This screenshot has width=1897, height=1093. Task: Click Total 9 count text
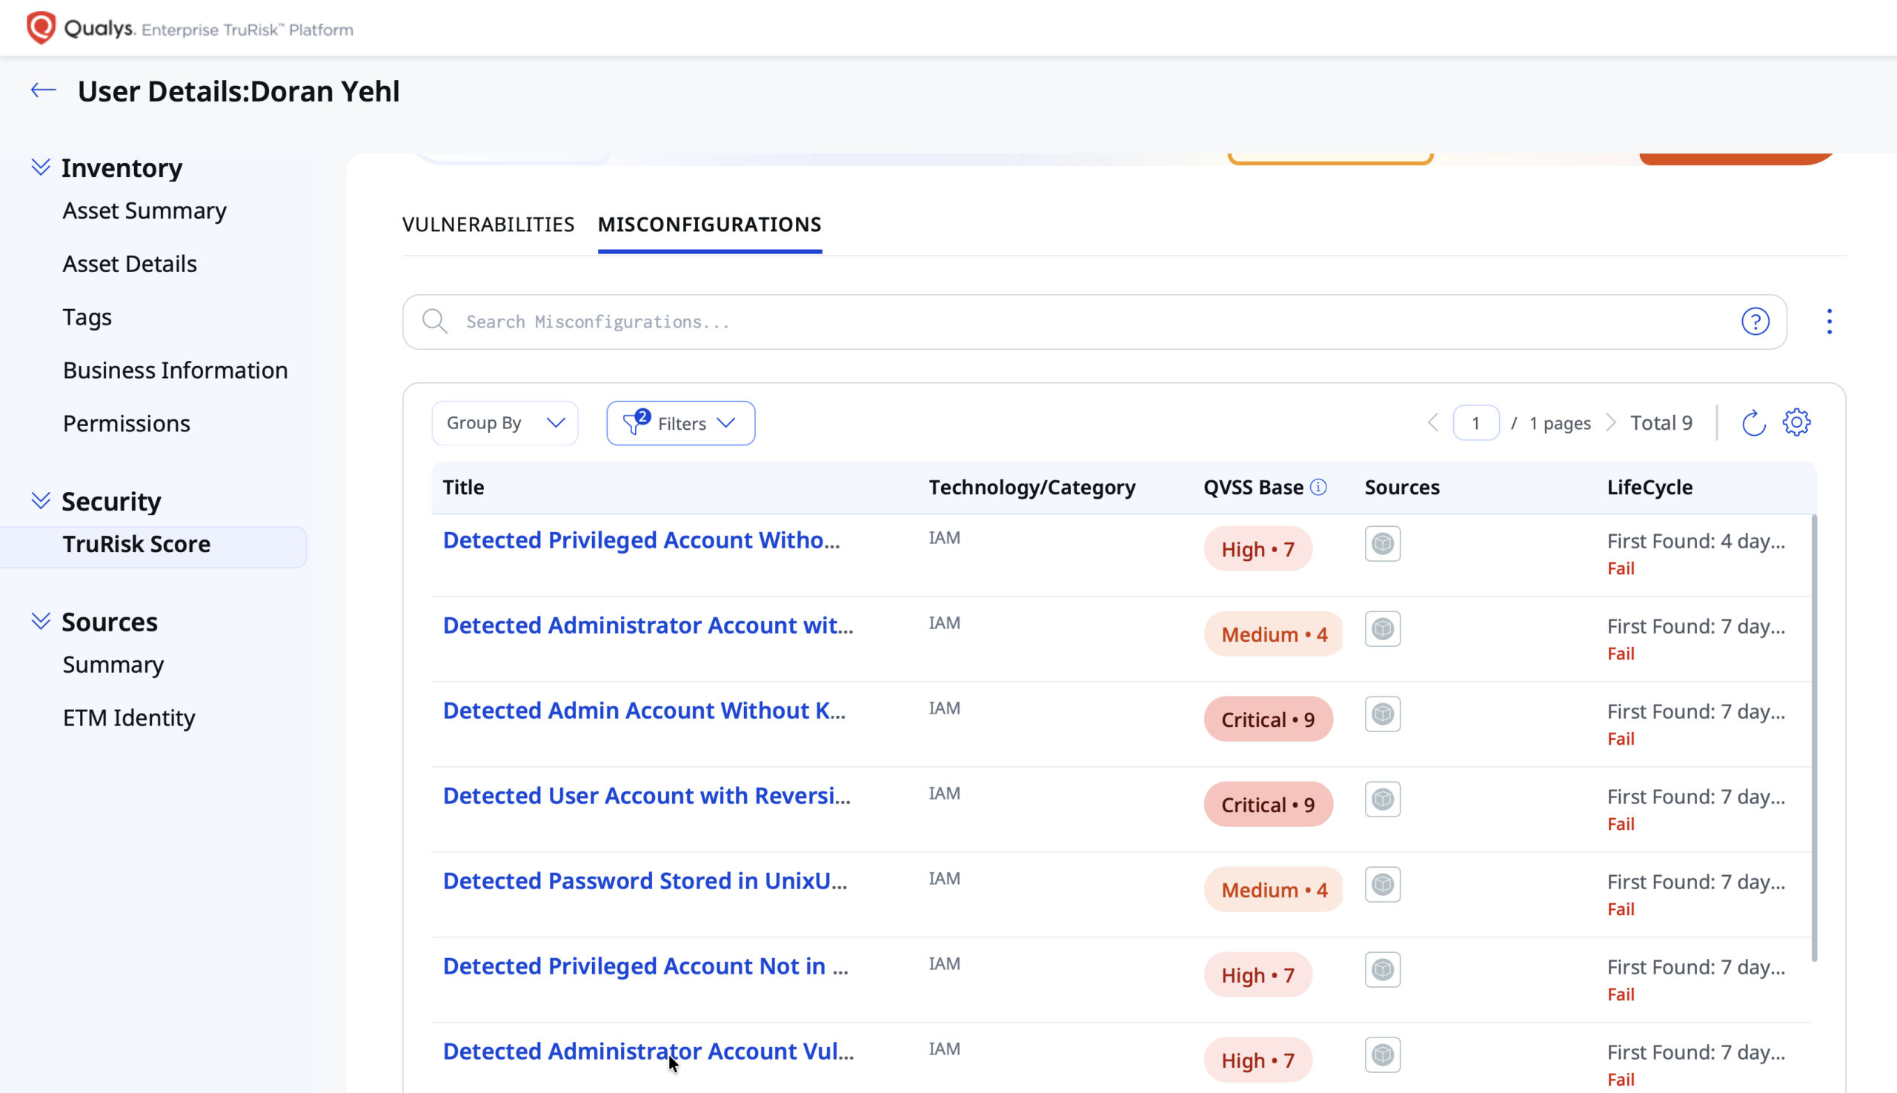1661,422
